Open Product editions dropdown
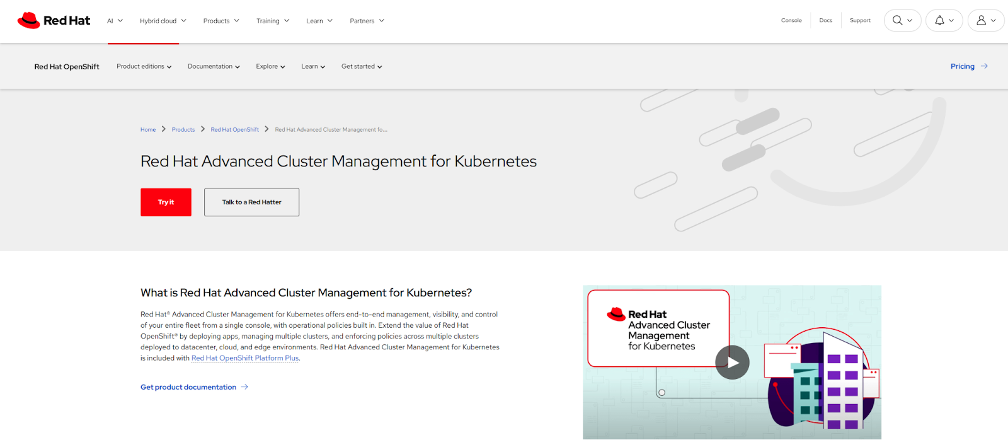Screen dimensions: 1008x447 click(x=144, y=66)
